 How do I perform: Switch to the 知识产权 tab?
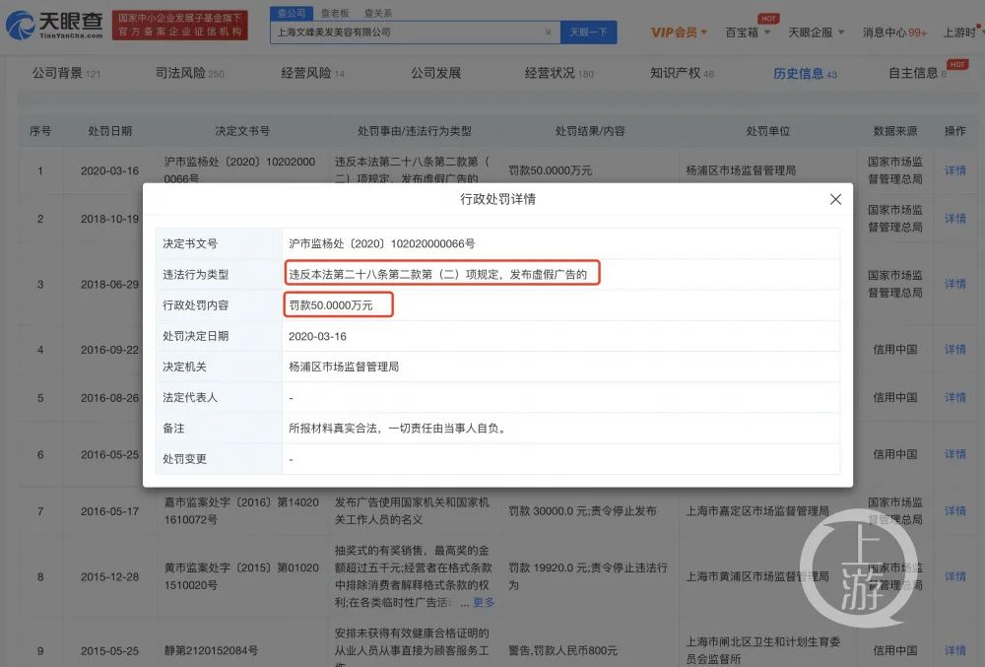point(682,73)
